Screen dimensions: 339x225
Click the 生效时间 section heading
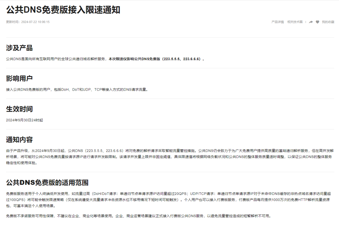[19, 109]
